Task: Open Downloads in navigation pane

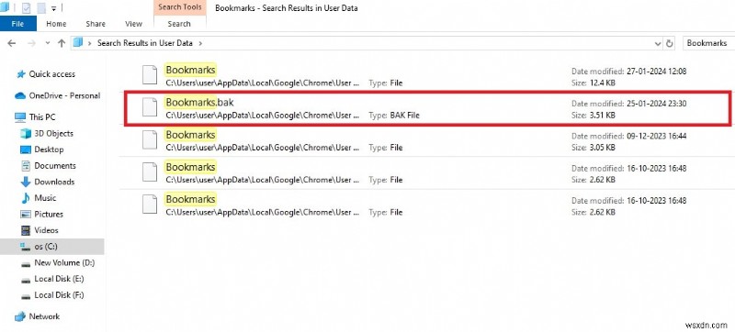Action: coord(54,182)
